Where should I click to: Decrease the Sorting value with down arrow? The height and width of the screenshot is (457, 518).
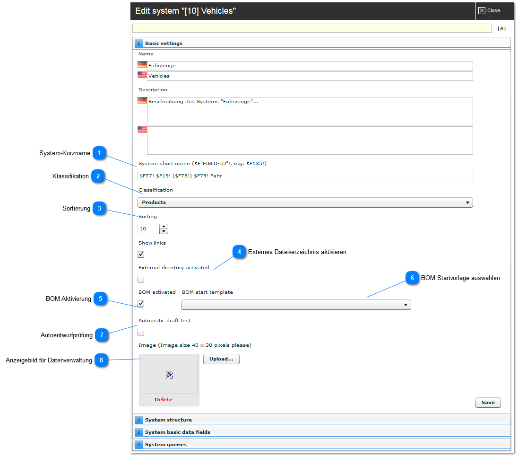[164, 231]
